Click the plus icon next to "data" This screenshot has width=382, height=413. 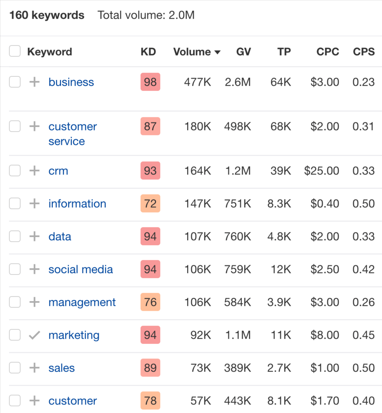(34, 236)
